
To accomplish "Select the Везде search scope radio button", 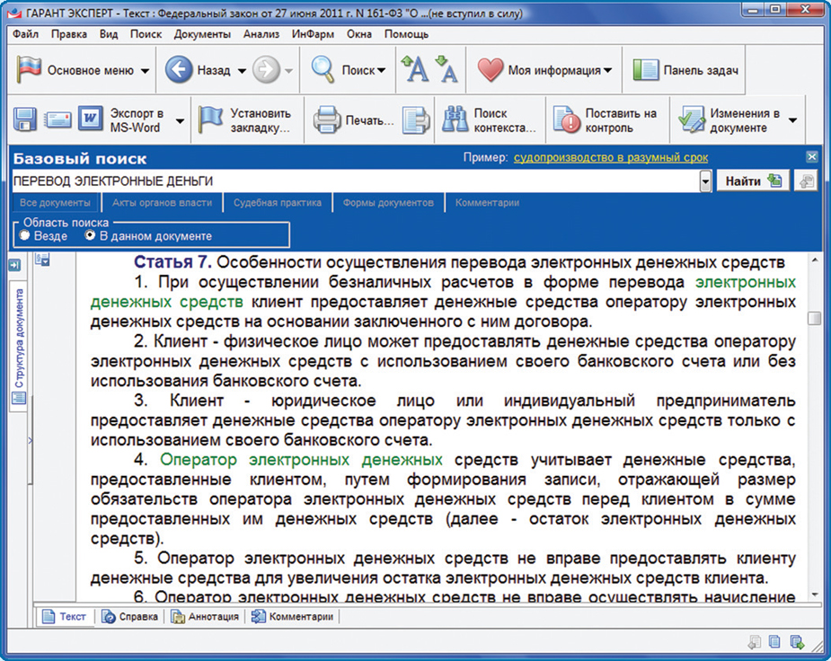I will 24,236.
